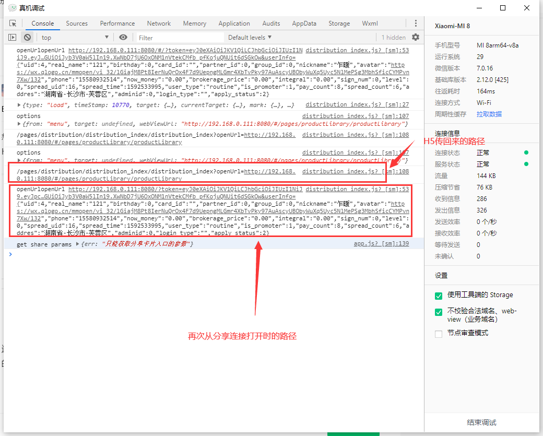Open the Network tab

[x=159, y=23]
